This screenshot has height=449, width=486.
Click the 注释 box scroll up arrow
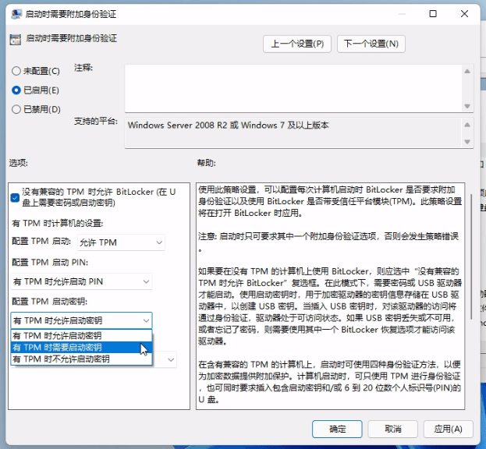tap(467, 72)
